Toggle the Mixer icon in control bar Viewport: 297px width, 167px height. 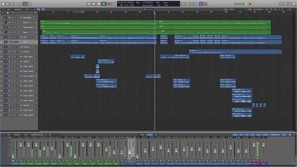[x=25, y=4]
